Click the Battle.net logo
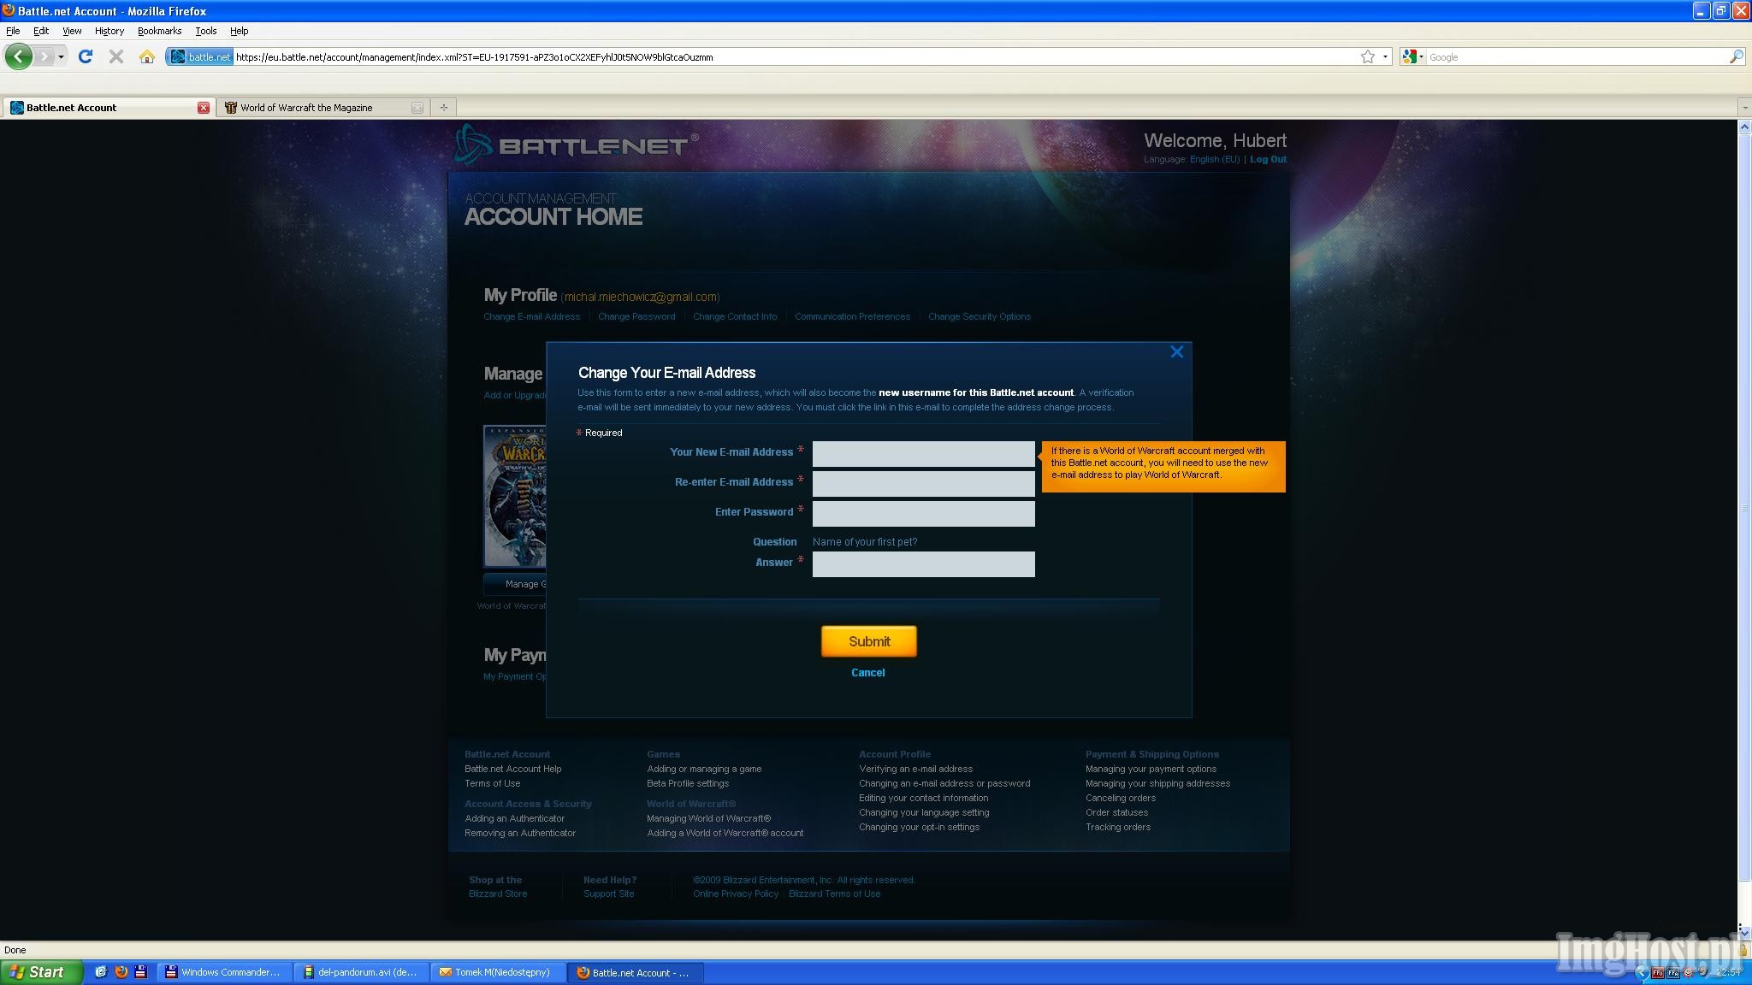The height and width of the screenshot is (985, 1752). click(575, 145)
